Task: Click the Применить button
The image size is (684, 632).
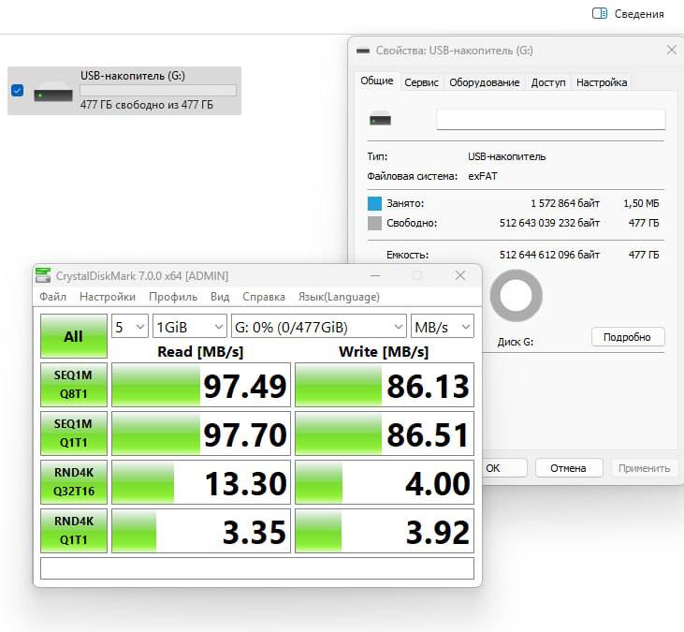Action: tap(644, 468)
